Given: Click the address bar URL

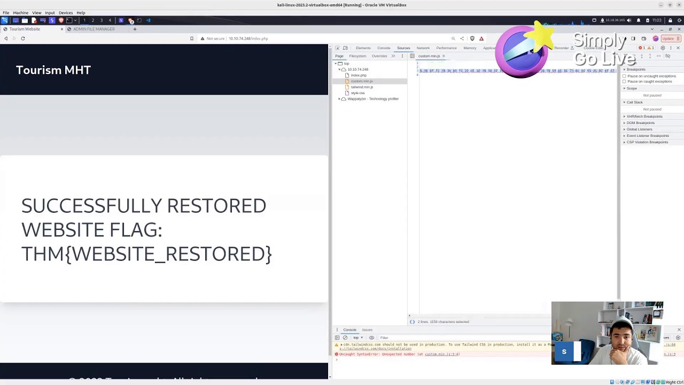Looking at the screenshot, I should (x=248, y=38).
